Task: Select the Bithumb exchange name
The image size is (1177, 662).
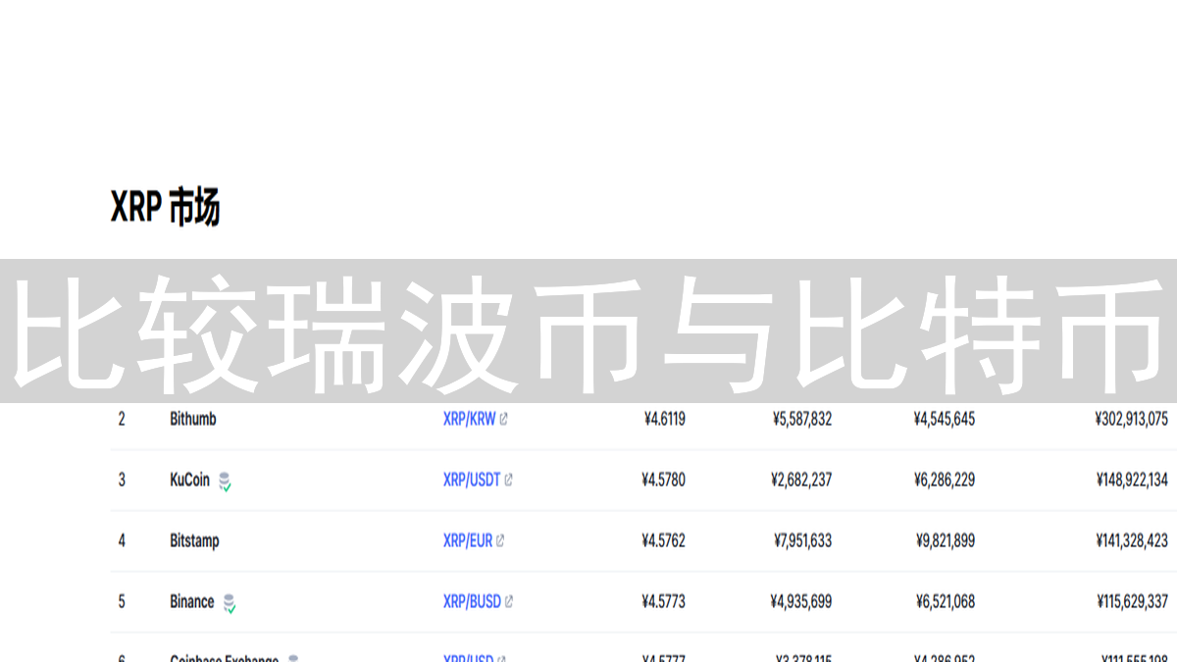Action: [x=193, y=419]
